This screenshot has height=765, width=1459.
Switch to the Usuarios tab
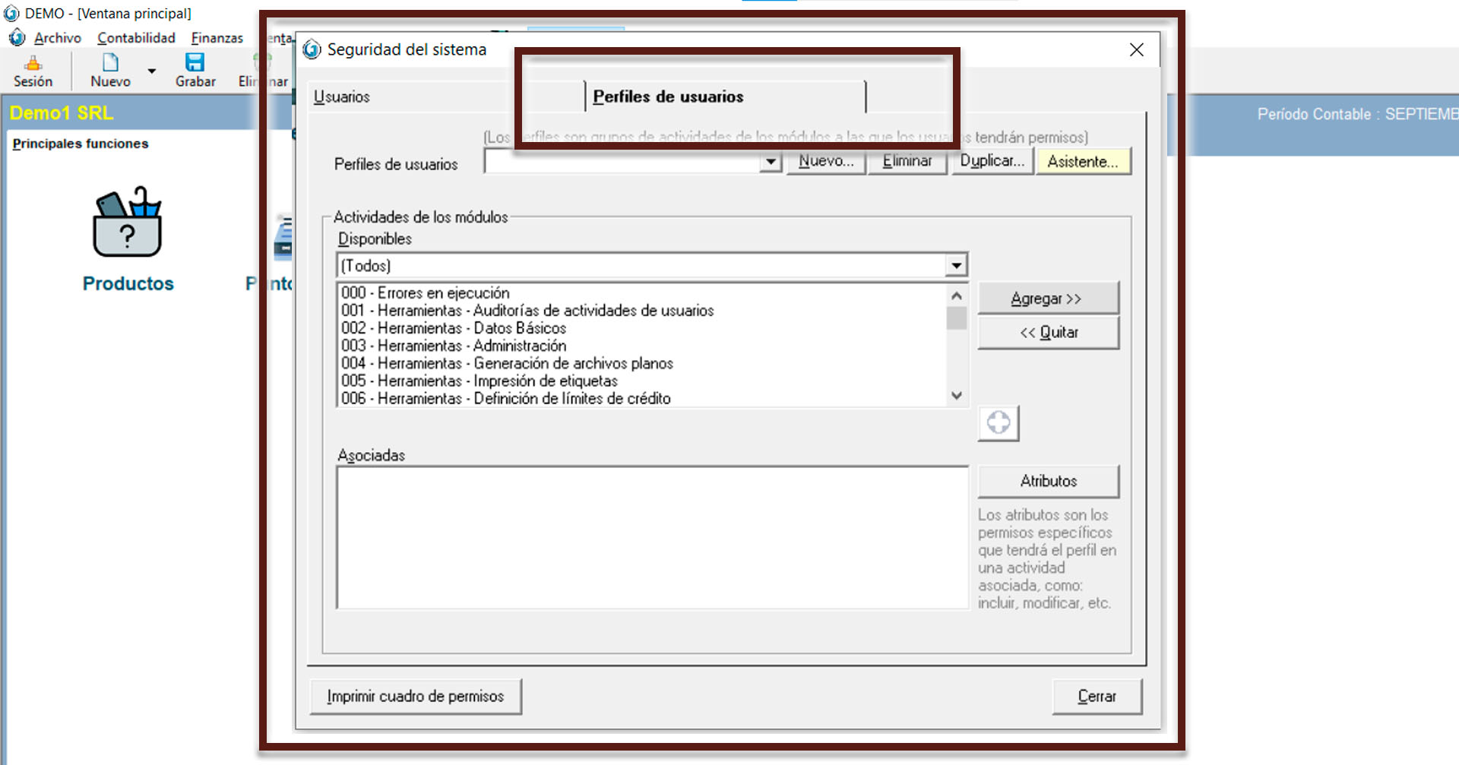coord(342,97)
